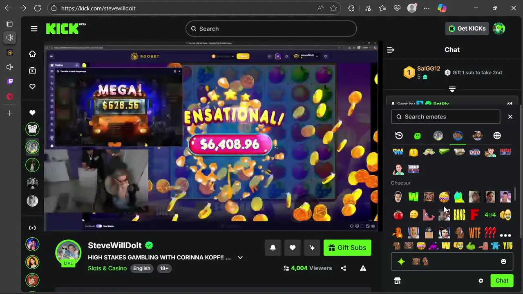Insert the TRUMP emote
Viewport: 523px width, 294px height.
[413, 169]
